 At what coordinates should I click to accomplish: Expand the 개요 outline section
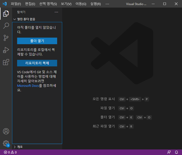pyautogui.click(x=37, y=147)
